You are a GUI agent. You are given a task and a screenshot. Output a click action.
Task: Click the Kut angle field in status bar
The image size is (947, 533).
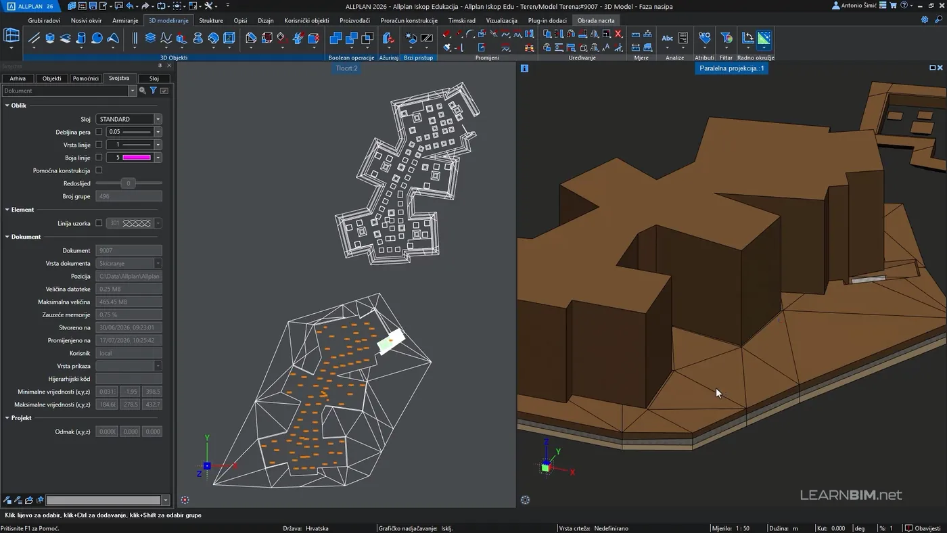pyautogui.click(x=831, y=528)
